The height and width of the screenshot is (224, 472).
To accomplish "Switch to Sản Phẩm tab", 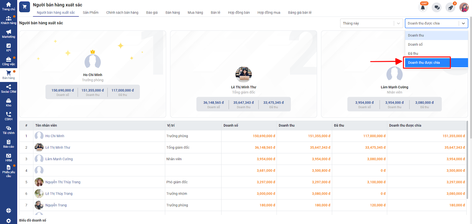I will pos(91,13).
